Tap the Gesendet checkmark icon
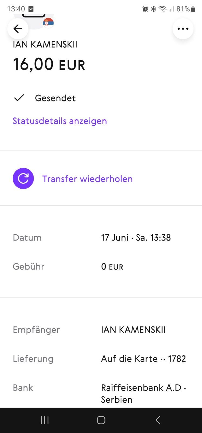 coord(19,98)
